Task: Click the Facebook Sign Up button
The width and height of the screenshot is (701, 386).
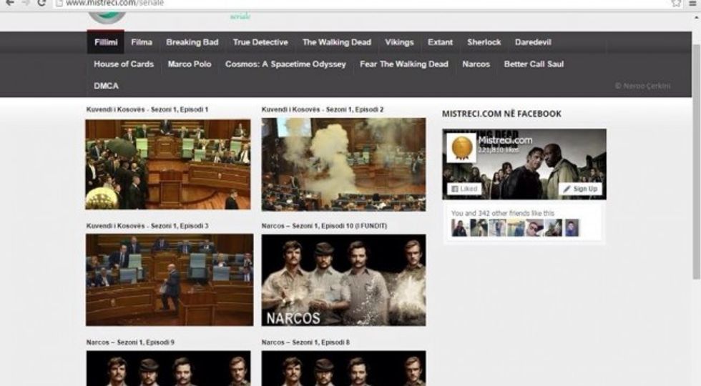Action: [580, 189]
